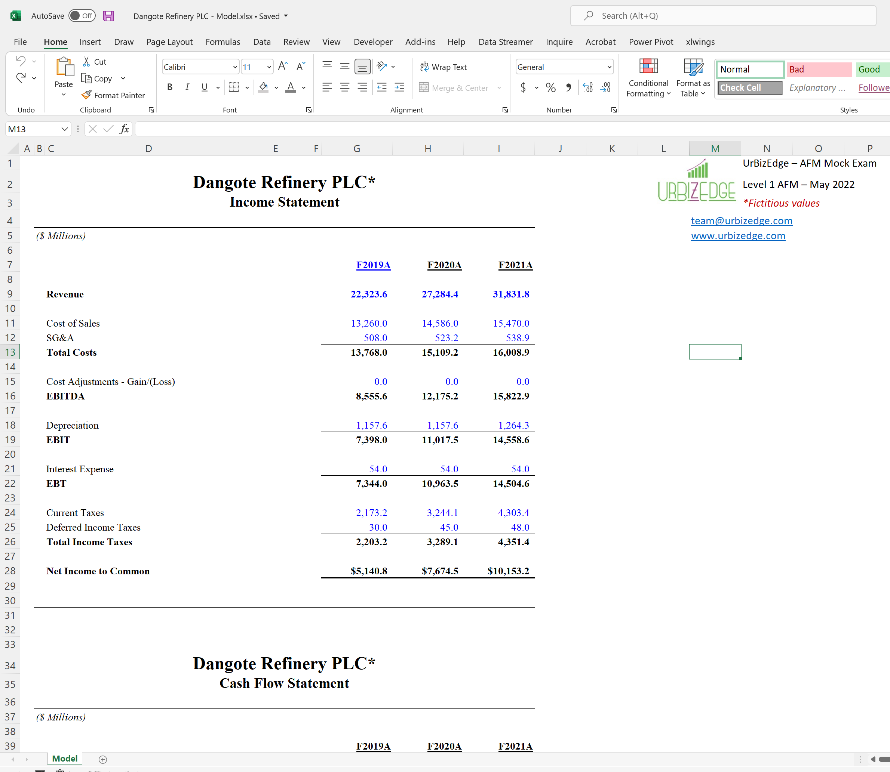This screenshot has width=890, height=772.
Task: Click the Search box
Action: point(723,16)
